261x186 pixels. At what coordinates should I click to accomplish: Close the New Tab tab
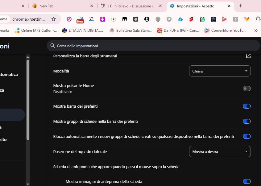coord(92,6)
